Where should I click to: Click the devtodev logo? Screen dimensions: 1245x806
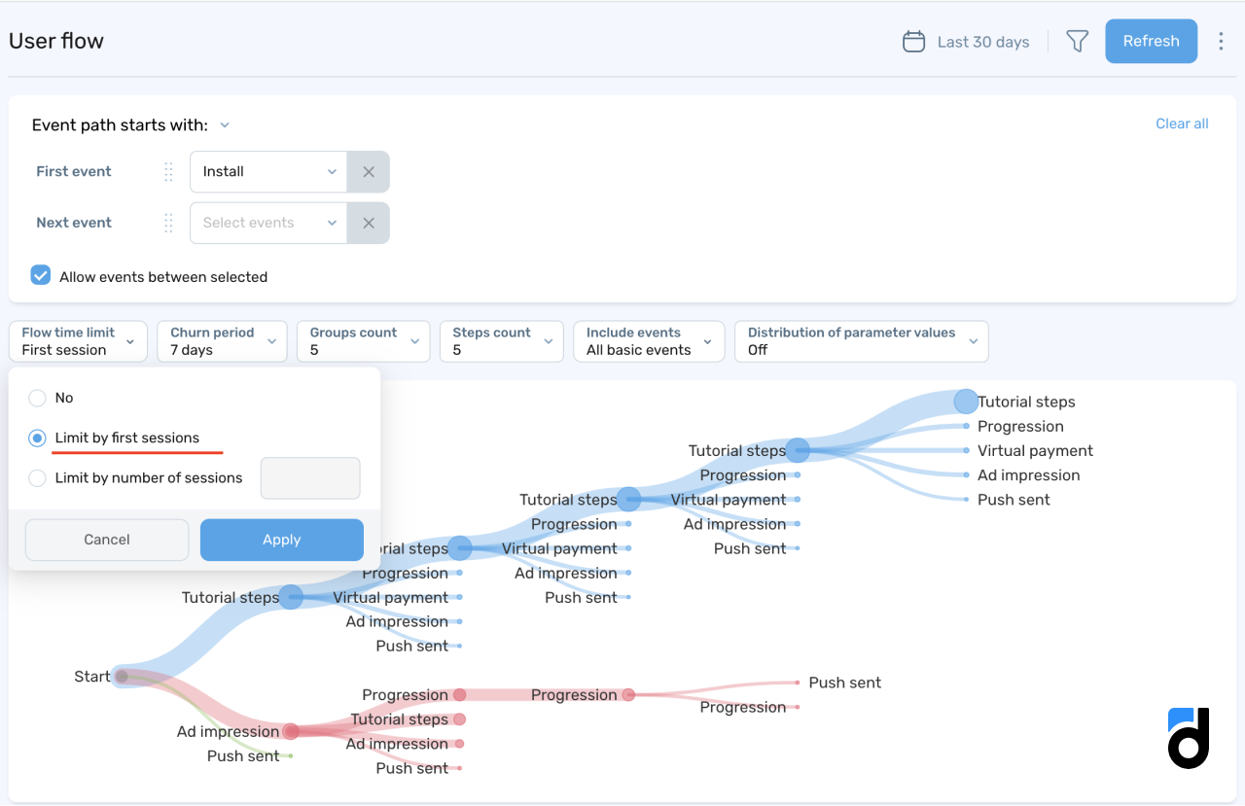1188,739
